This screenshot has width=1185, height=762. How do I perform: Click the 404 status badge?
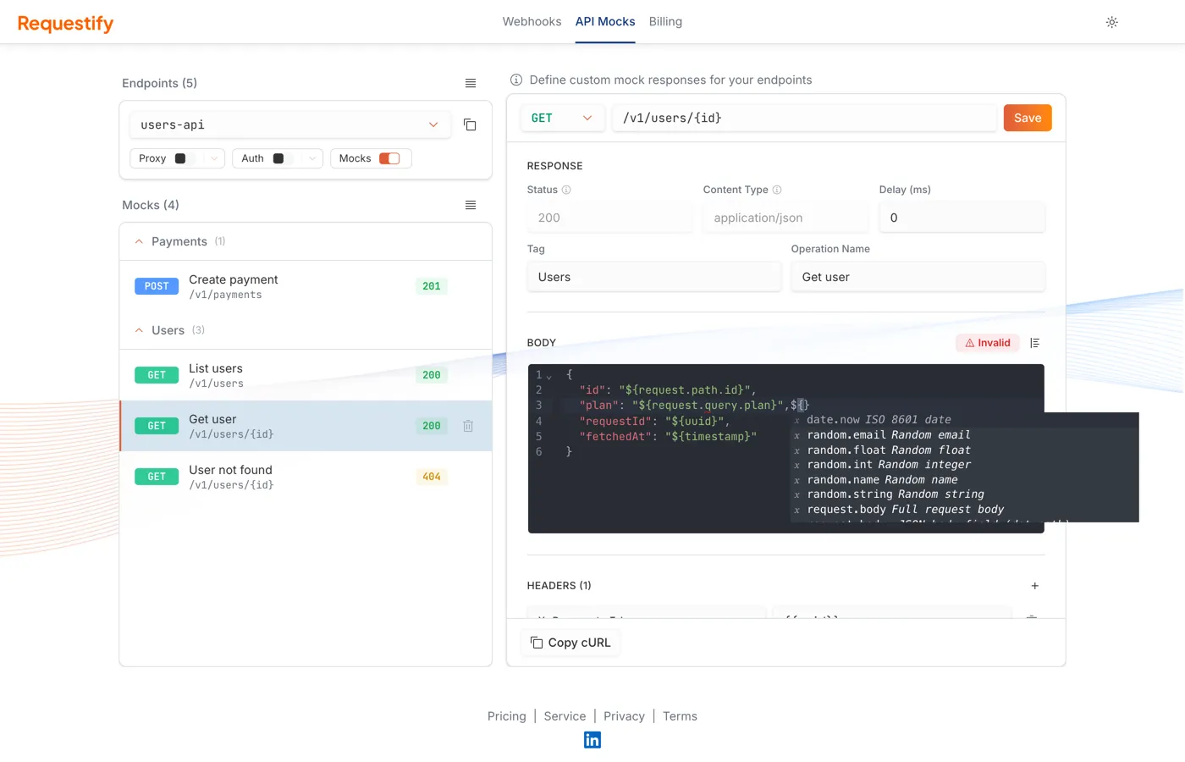pyautogui.click(x=432, y=477)
